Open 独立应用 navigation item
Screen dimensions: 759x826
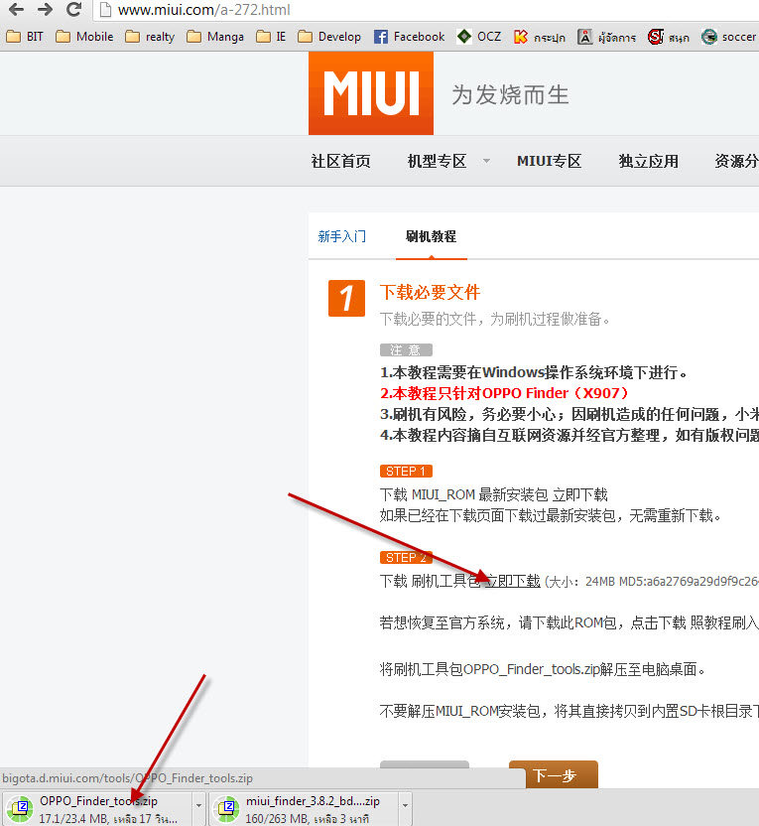coord(649,161)
